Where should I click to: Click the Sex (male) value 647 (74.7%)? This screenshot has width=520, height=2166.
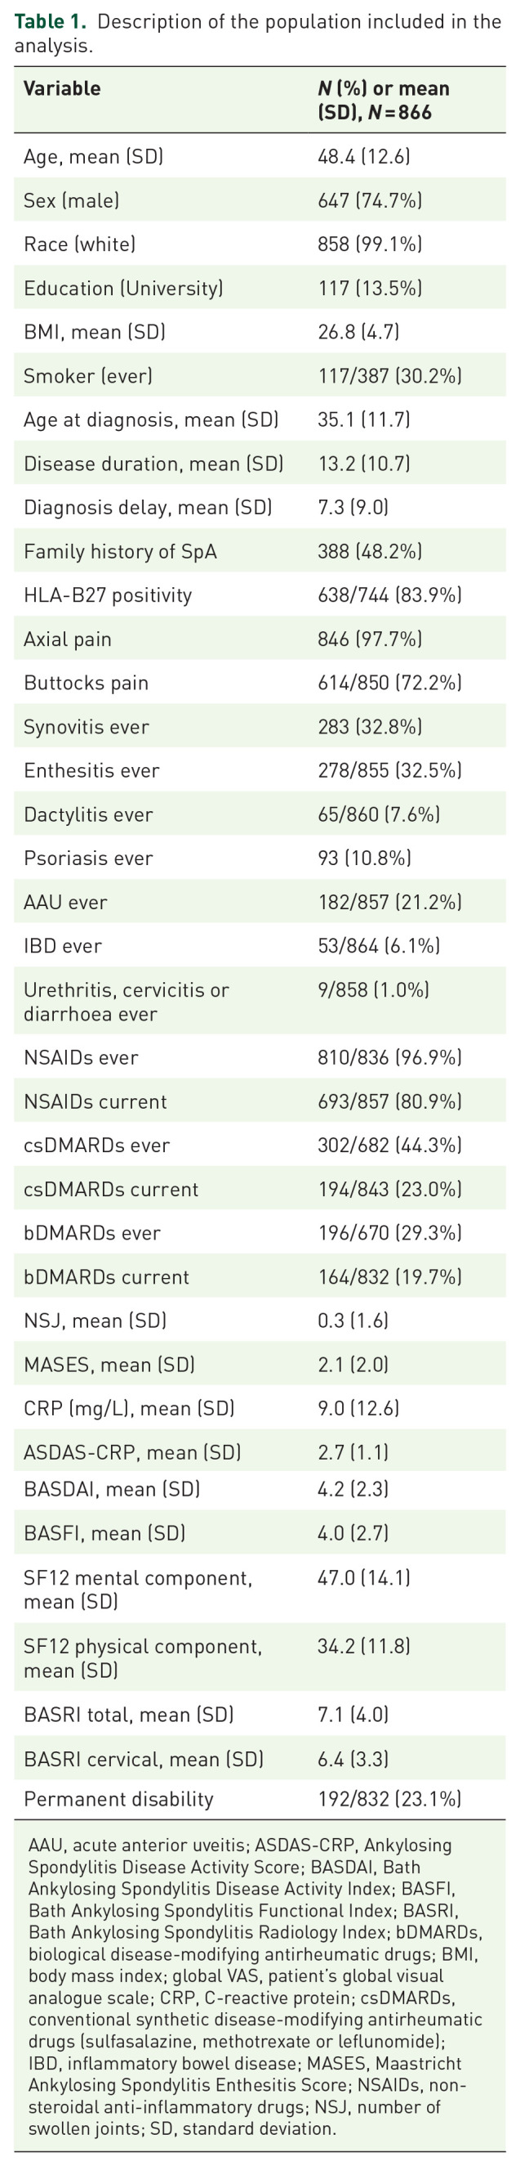[370, 200]
